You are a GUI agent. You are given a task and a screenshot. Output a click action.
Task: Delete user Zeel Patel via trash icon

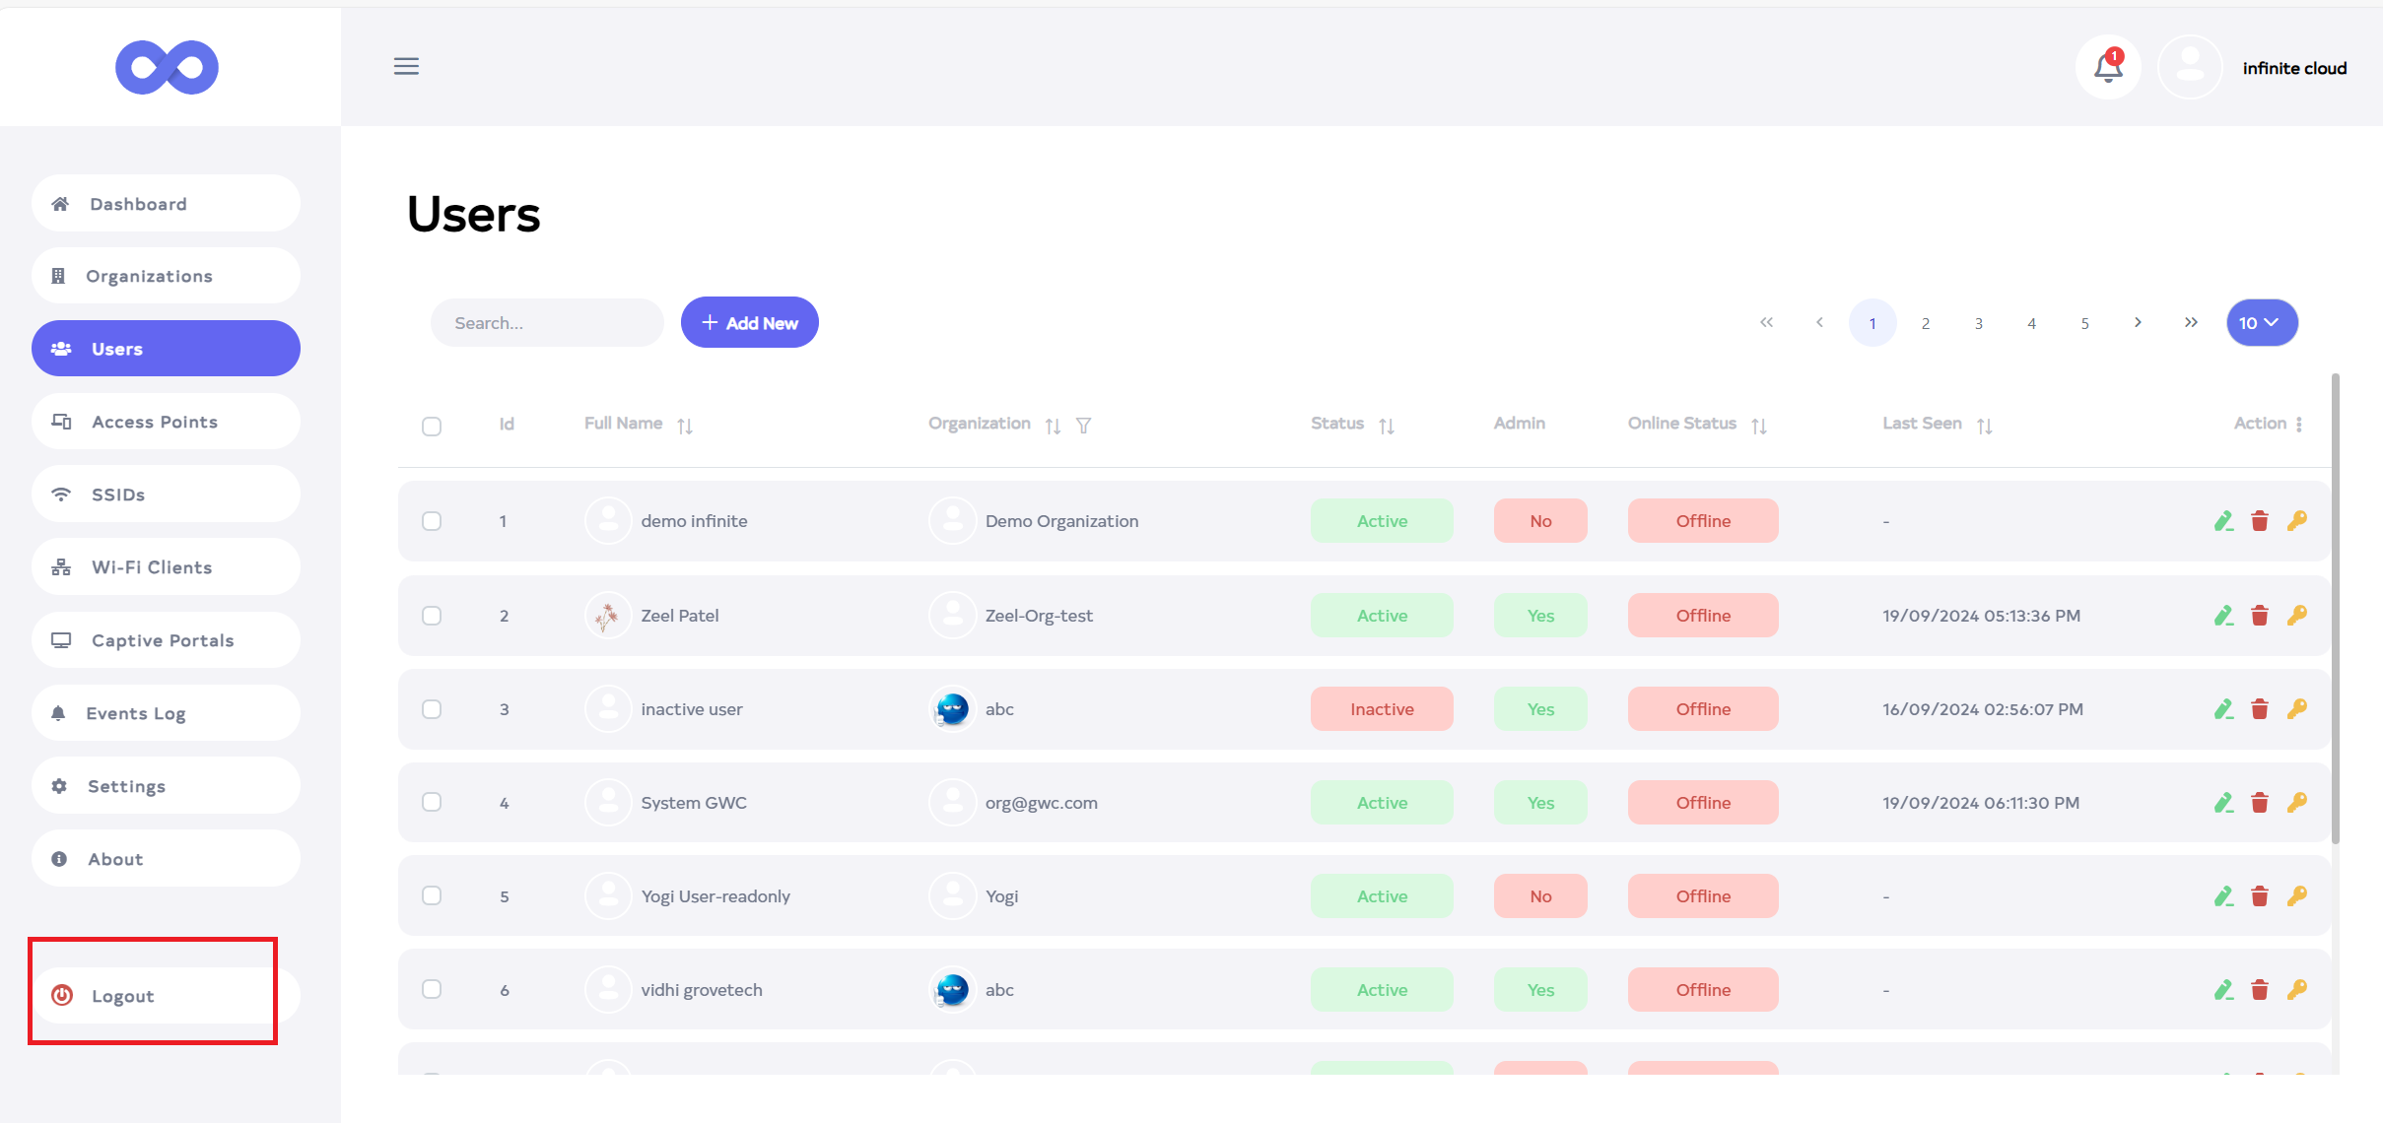(x=2260, y=616)
